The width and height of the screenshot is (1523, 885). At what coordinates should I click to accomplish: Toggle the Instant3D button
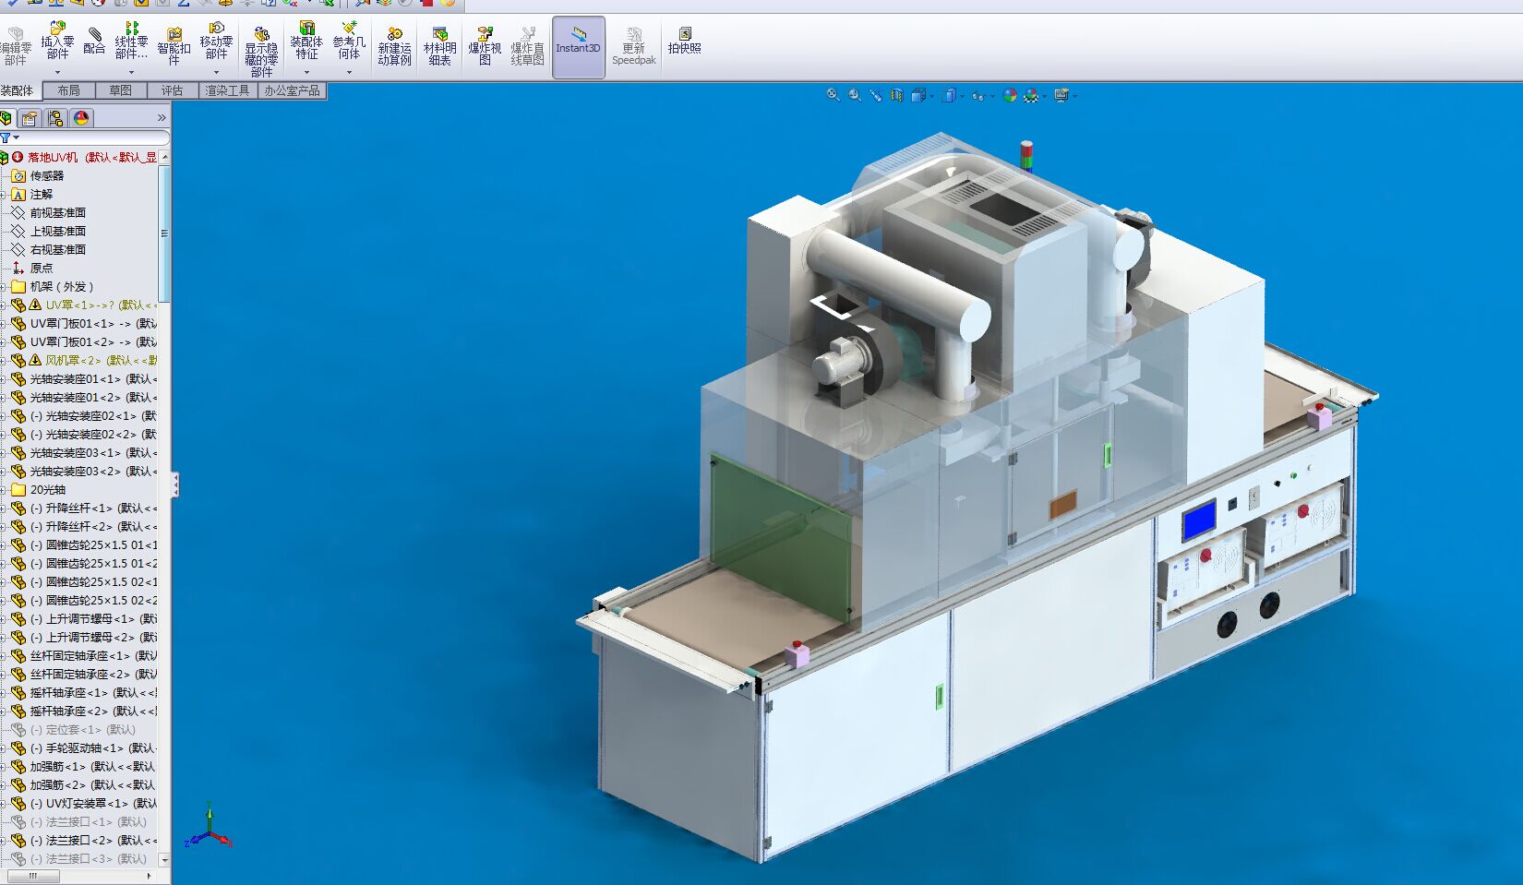[x=579, y=47]
